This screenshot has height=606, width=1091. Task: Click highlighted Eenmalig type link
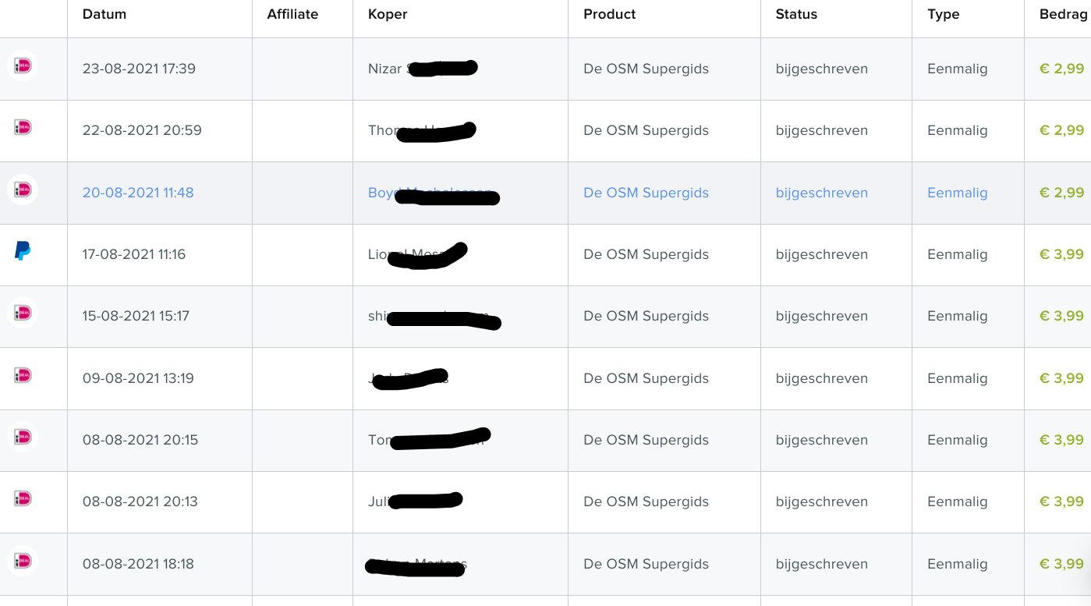pos(957,193)
